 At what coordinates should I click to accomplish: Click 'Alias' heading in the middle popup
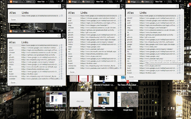click(x=71, y=12)
